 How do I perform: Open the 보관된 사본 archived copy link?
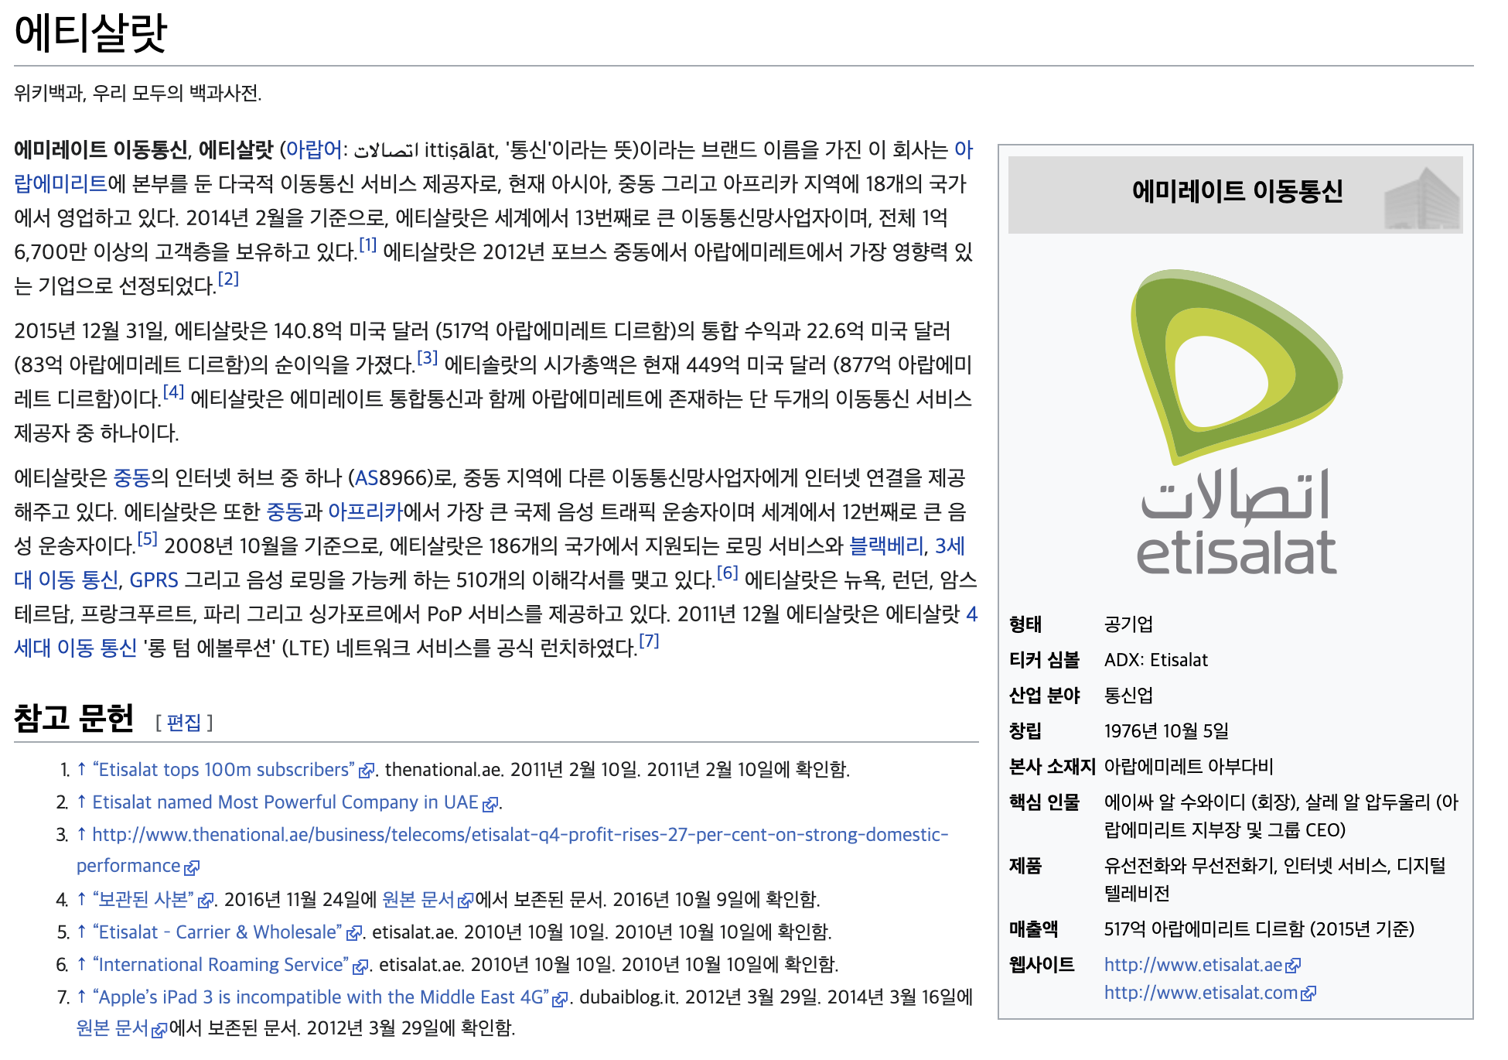tap(144, 899)
